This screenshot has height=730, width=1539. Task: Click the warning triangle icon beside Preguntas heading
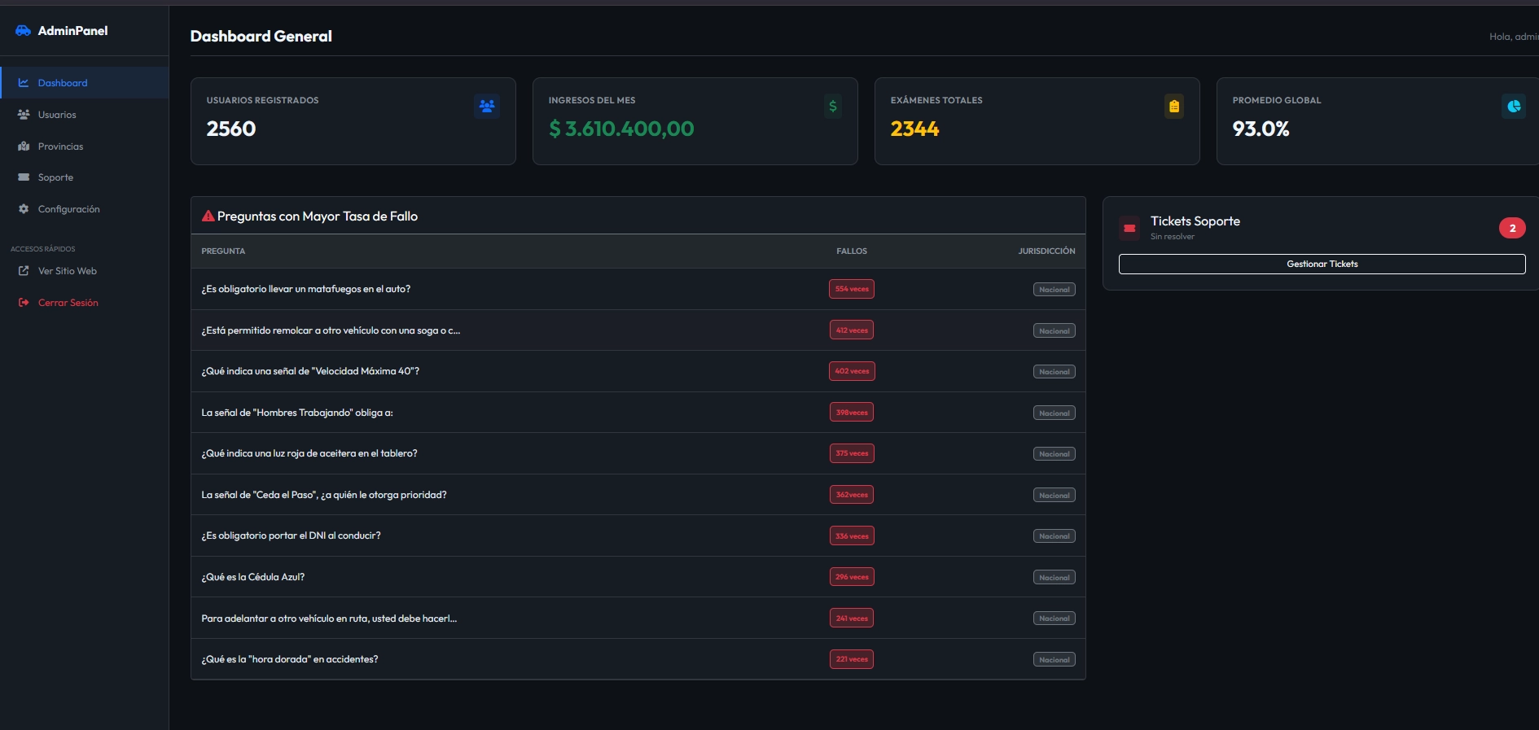pos(208,216)
